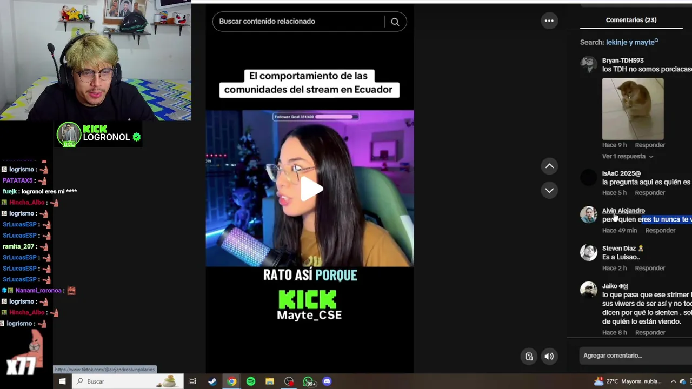Reply to Steven Diaz's comment

[650, 268]
